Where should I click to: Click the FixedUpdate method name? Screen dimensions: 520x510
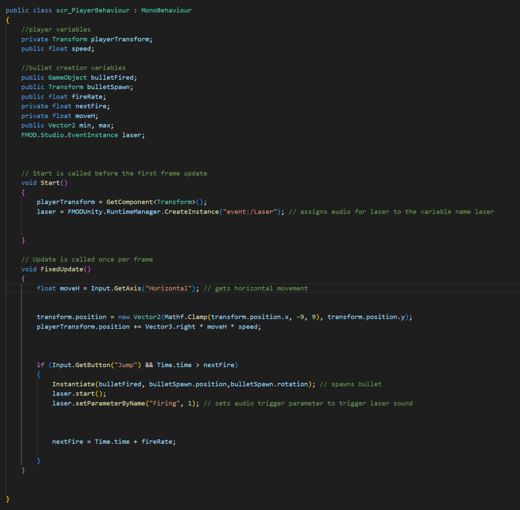pyautogui.click(x=60, y=269)
